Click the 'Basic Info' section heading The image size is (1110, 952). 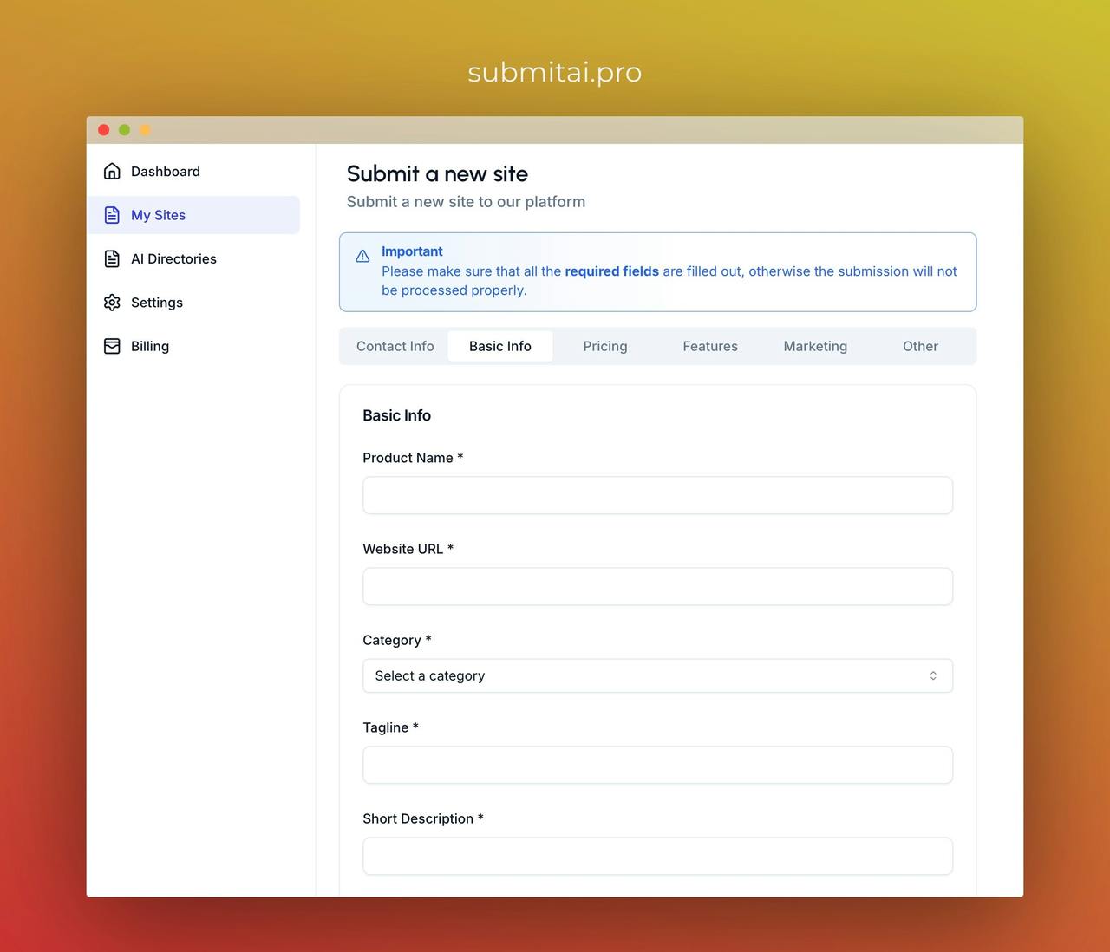pos(396,415)
